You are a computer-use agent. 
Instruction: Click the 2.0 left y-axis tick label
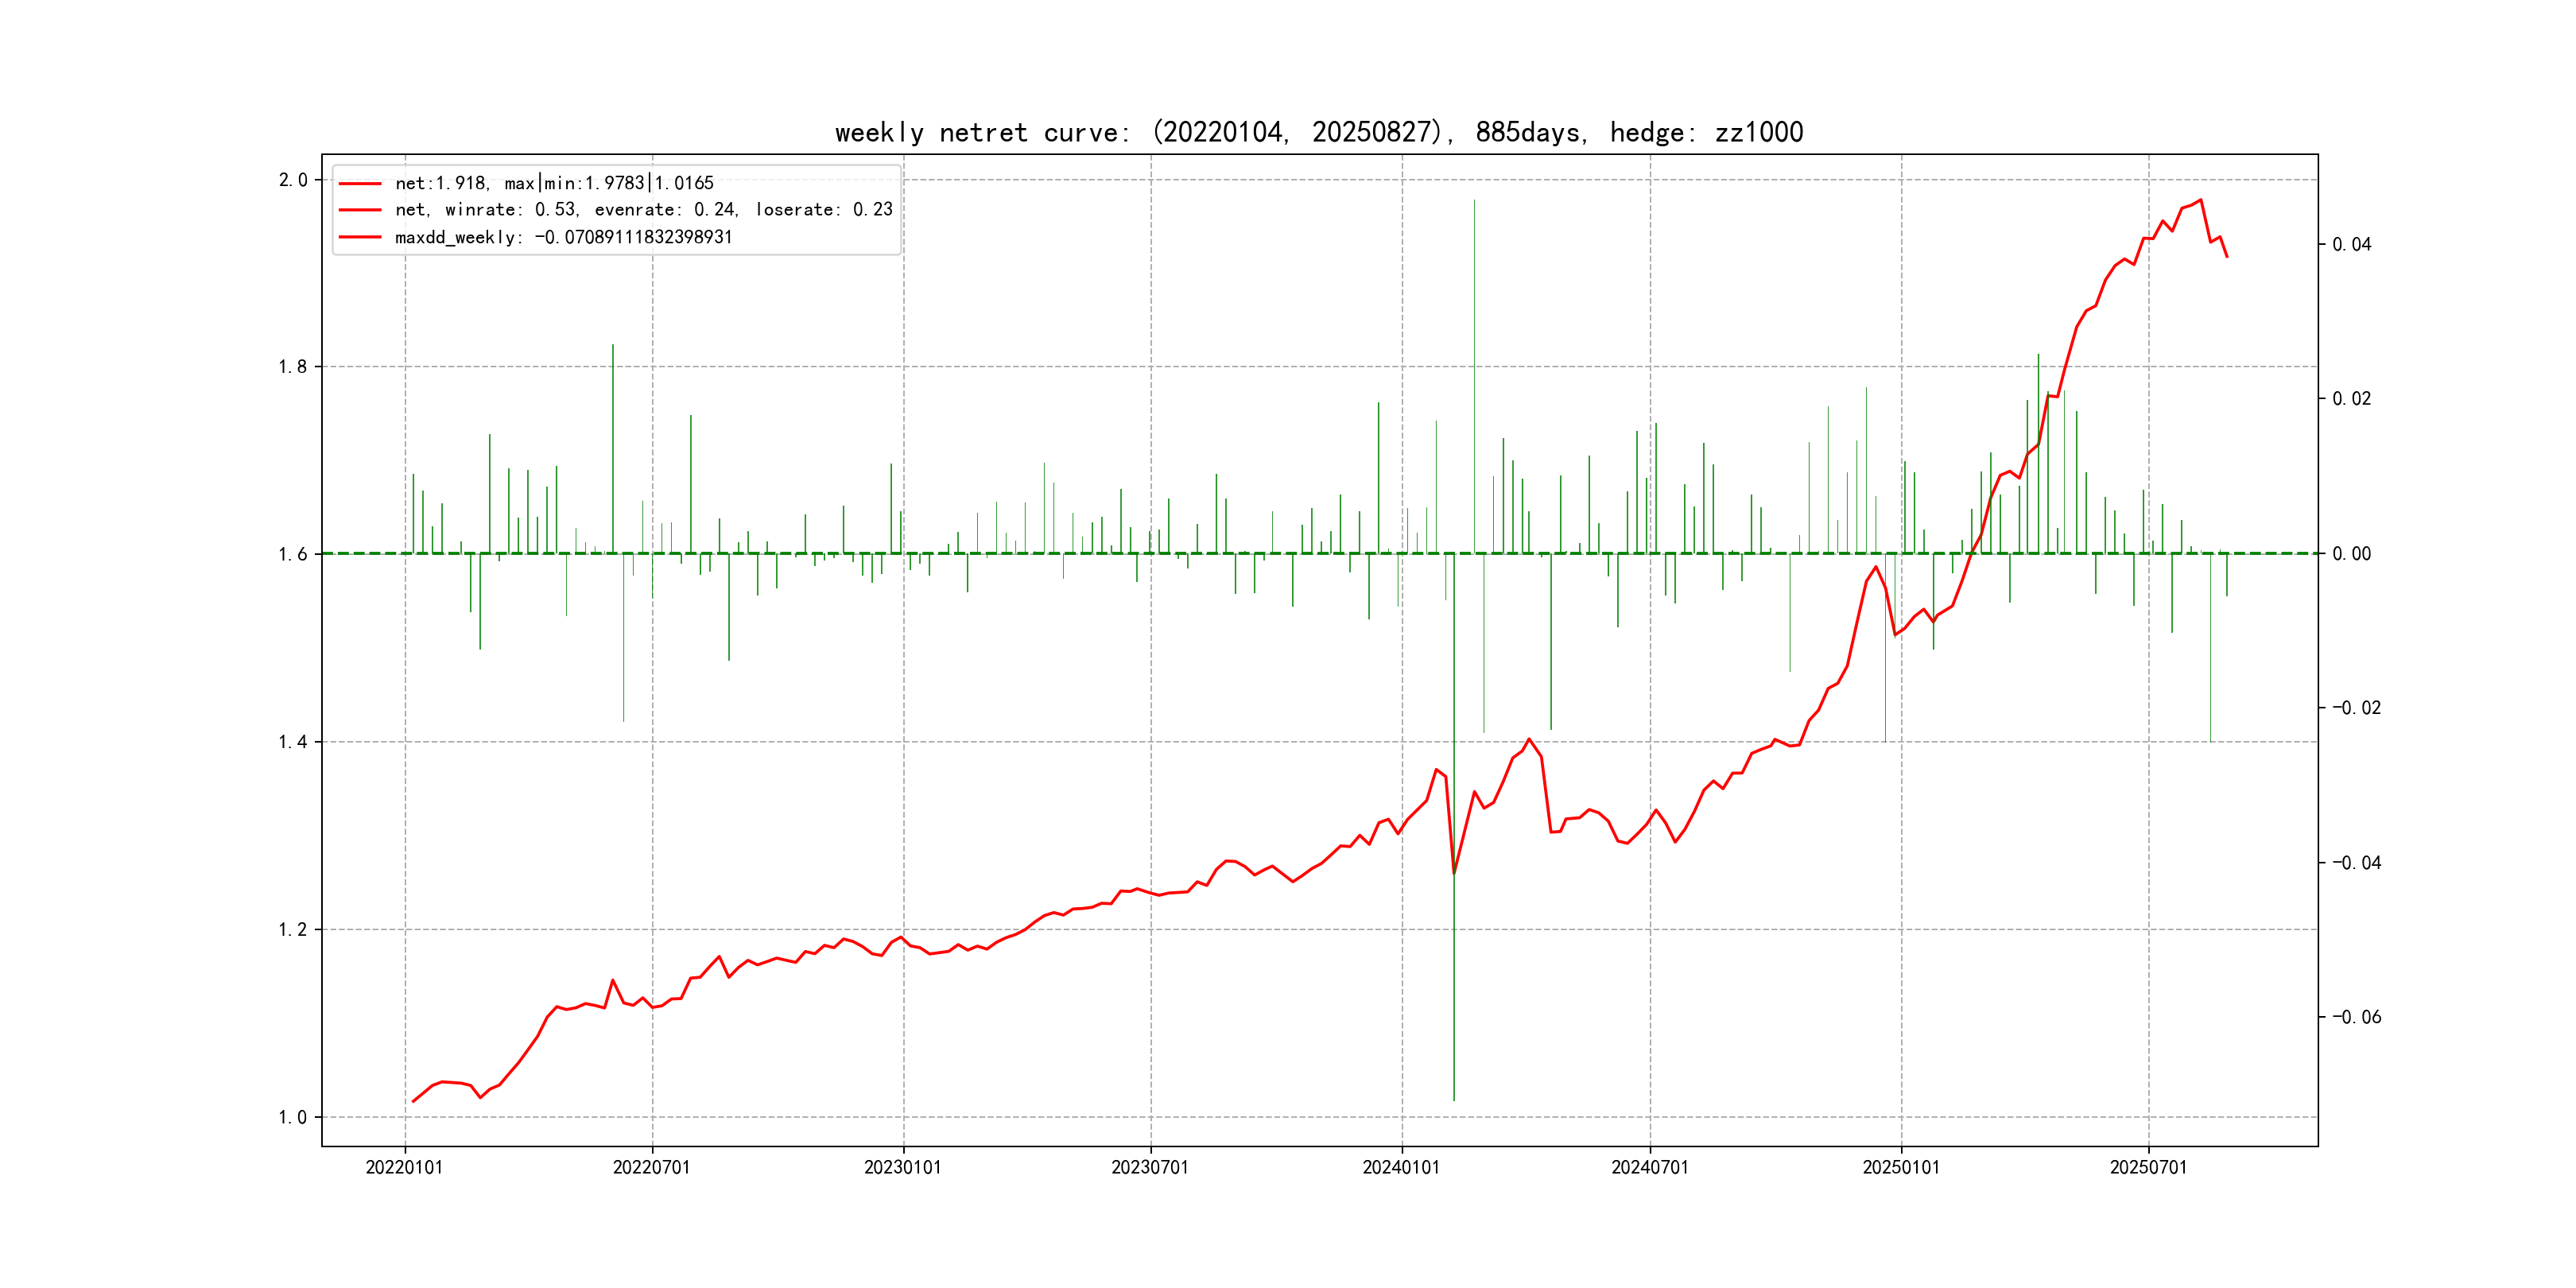pyautogui.click(x=293, y=180)
